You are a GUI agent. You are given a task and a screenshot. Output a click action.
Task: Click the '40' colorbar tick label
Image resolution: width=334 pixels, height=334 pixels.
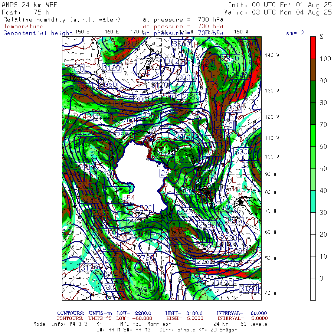(323, 190)
